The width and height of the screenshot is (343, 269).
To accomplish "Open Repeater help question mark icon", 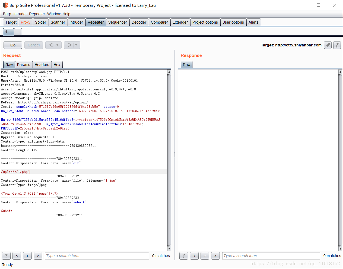I will 337,45.
